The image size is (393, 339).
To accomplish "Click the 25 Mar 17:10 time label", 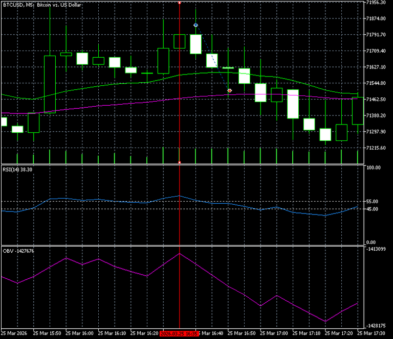I will point(307,333).
